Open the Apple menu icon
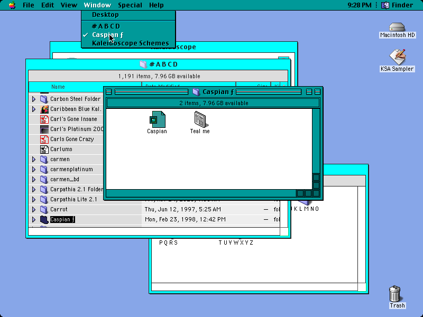This screenshot has width=423, height=317. pos(12,5)
